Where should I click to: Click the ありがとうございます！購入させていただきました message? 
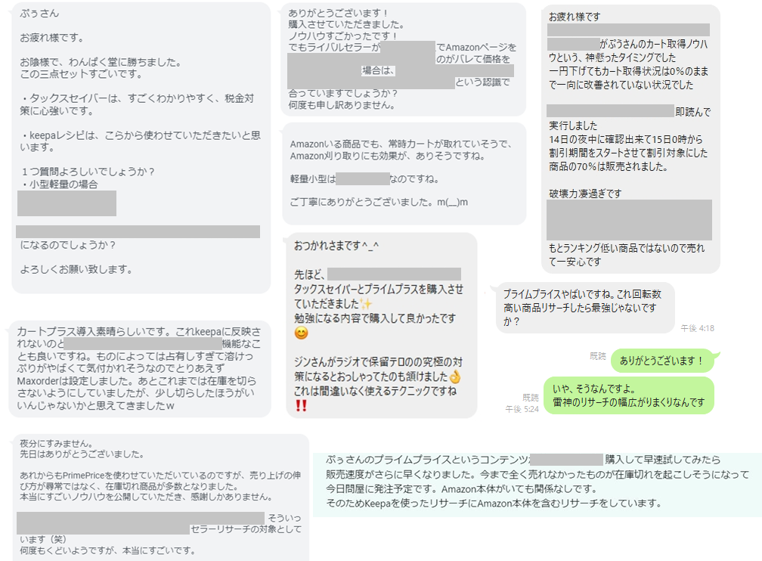(404, 59)
